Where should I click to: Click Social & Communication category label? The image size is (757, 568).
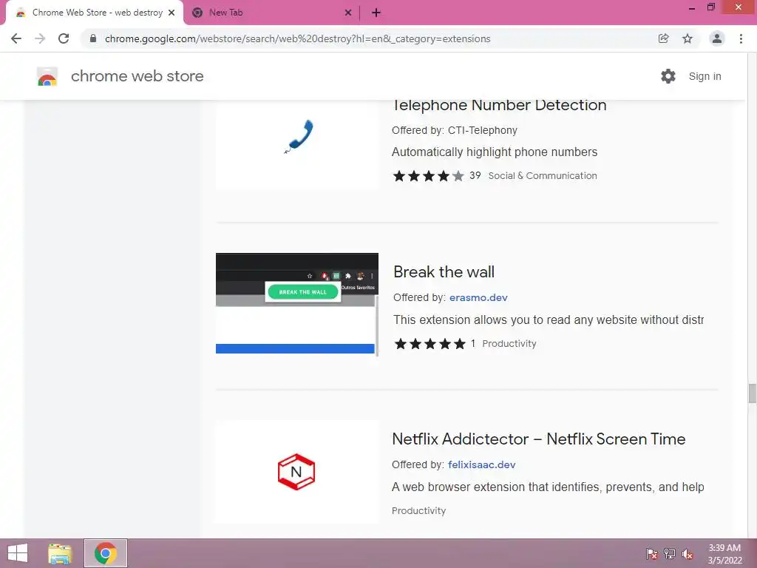click(x=543, y=176)
